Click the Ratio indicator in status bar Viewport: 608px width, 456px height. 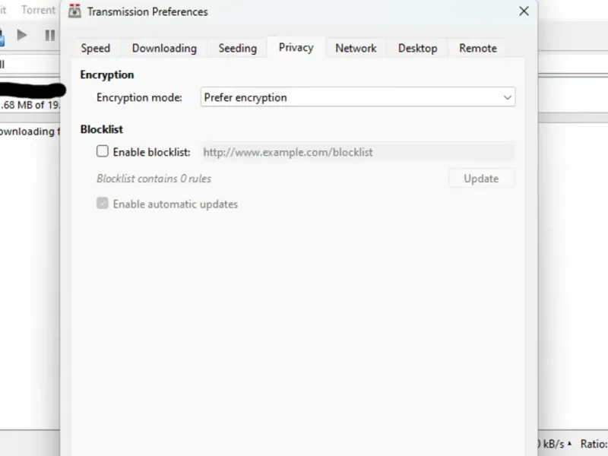(594, 444)
